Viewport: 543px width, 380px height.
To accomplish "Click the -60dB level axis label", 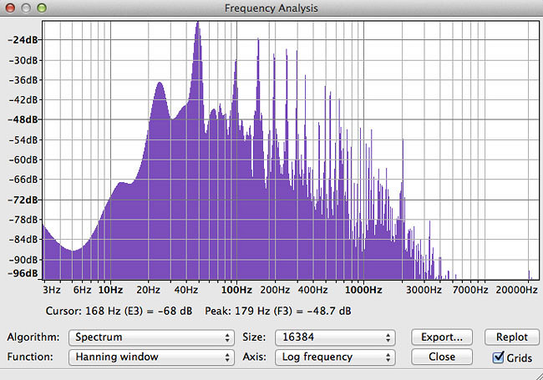I will [23, 160].
